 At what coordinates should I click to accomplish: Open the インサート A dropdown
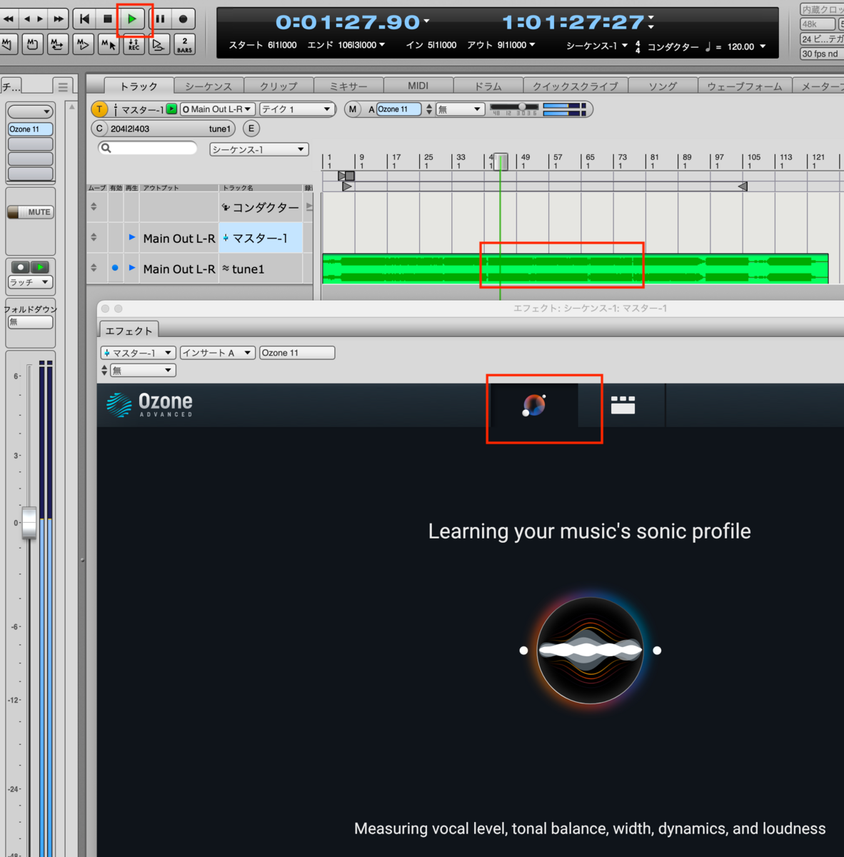217,353
